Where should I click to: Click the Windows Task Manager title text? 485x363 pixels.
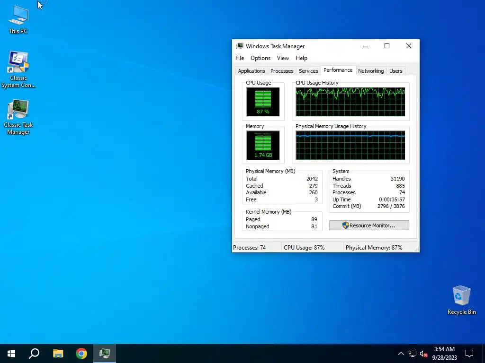[275, 46]
